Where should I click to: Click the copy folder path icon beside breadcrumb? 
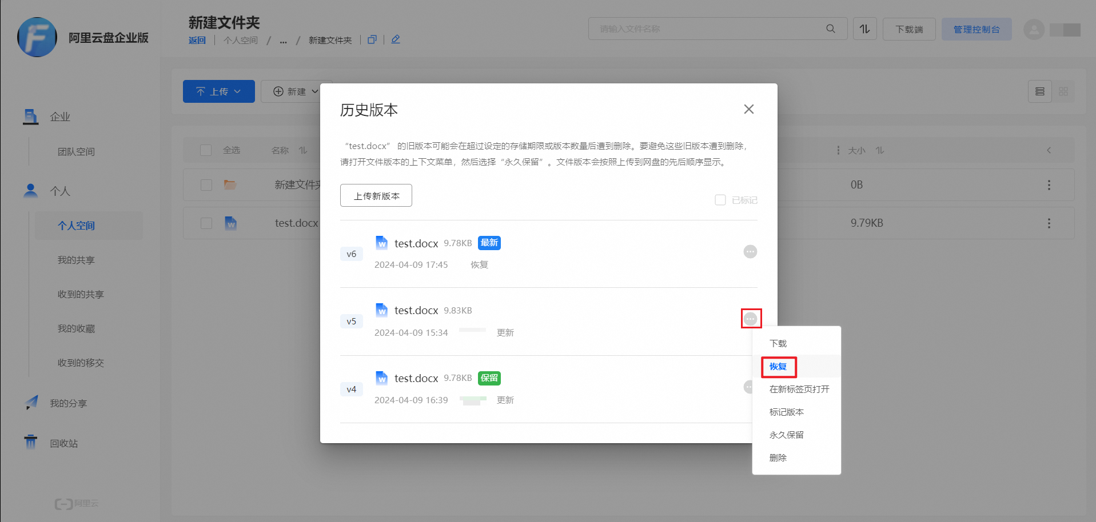372,39
